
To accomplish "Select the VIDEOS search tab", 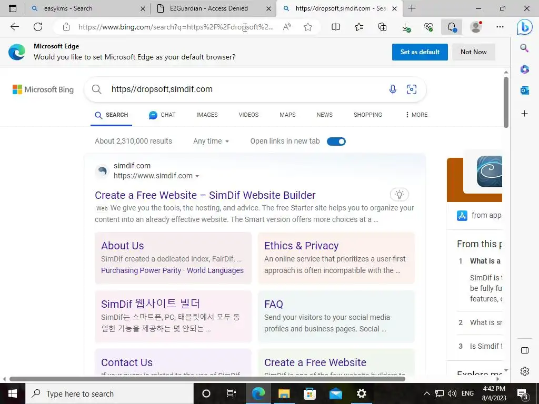I will point(248,115).
